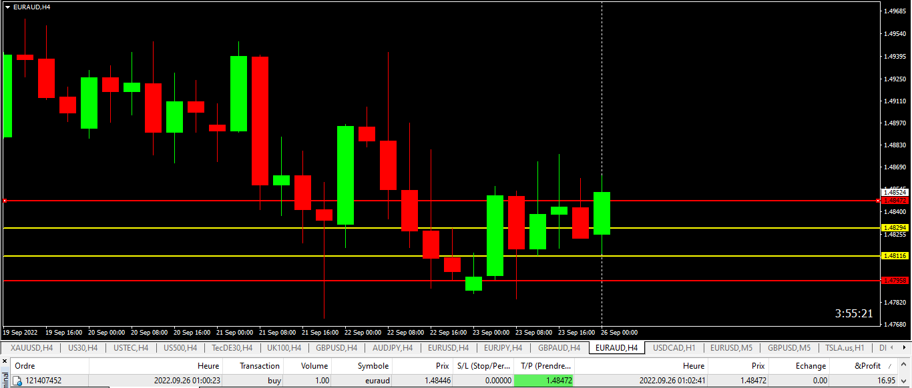Click the green highlighted T/P cell 1.48472
912x388 pixels.
(543, 381)
